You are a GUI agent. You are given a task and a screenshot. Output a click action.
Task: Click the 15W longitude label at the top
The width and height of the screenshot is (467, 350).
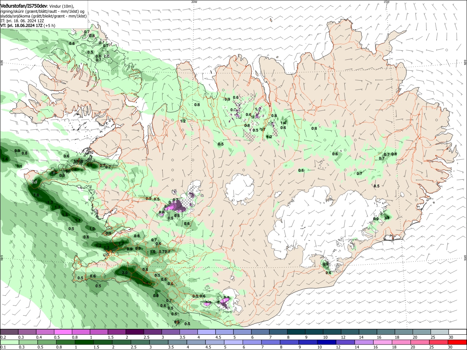point(386,2)
